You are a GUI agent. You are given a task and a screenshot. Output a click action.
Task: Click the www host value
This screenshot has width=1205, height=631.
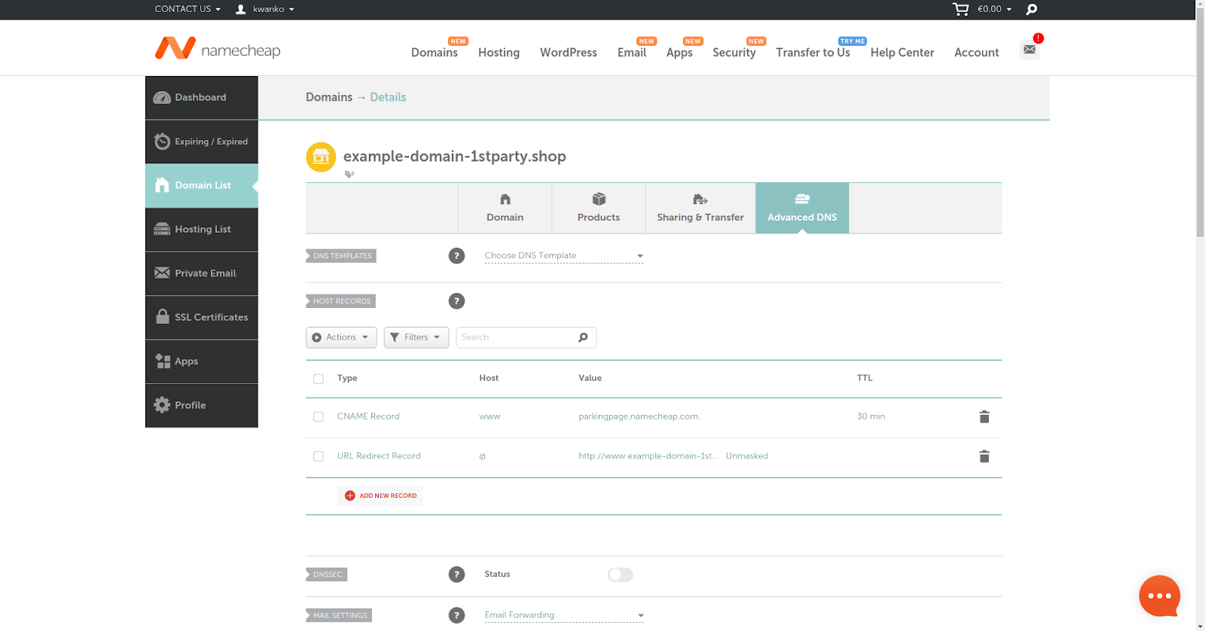coord(490,416)
